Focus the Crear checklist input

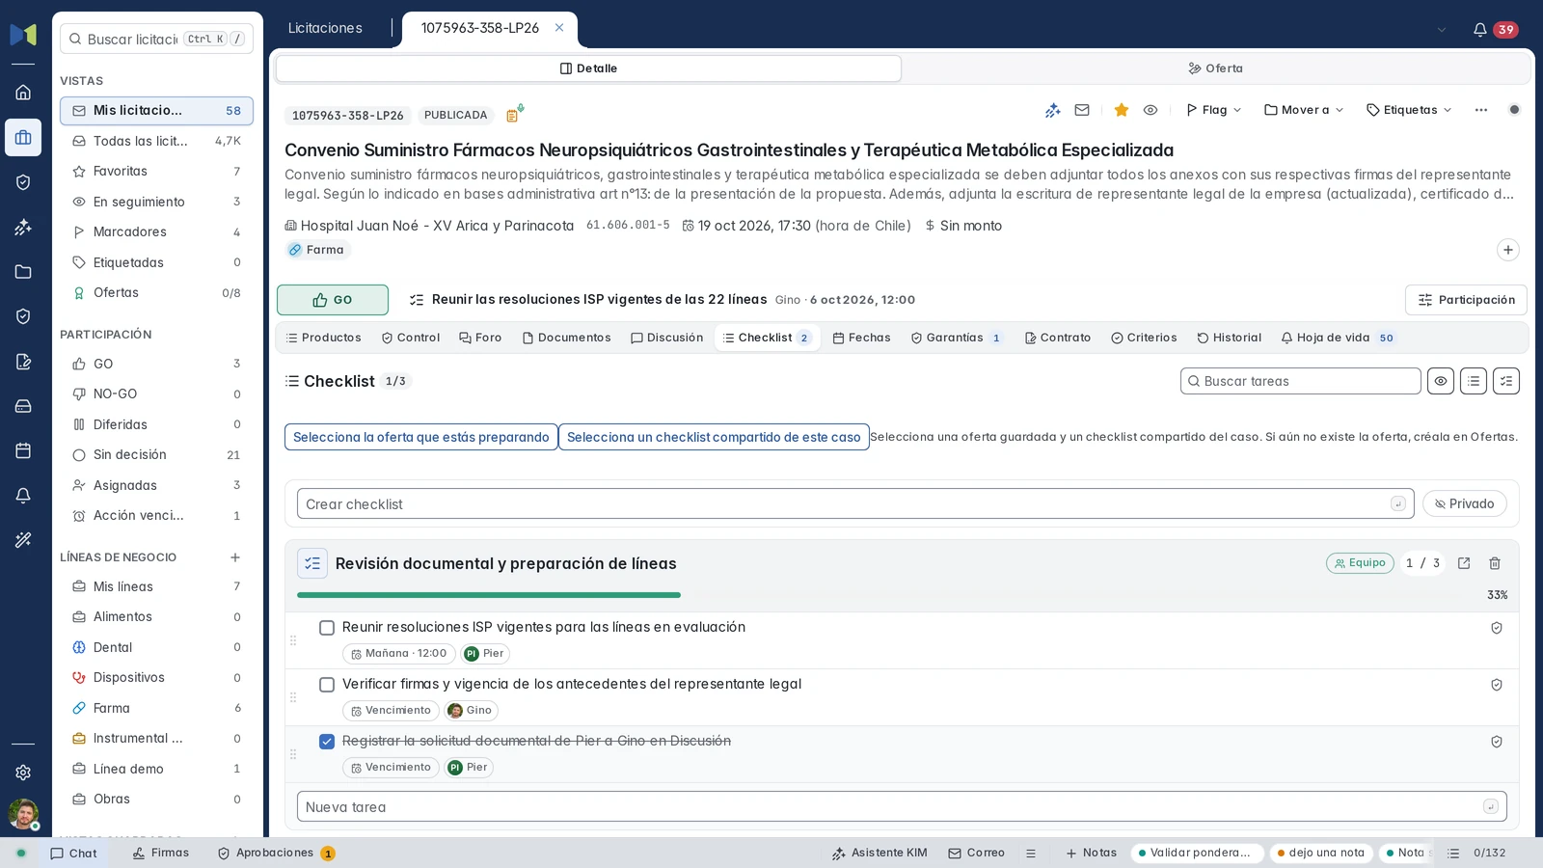point(855,503)
